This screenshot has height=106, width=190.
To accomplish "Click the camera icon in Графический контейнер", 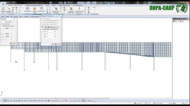I will point(174,21).
